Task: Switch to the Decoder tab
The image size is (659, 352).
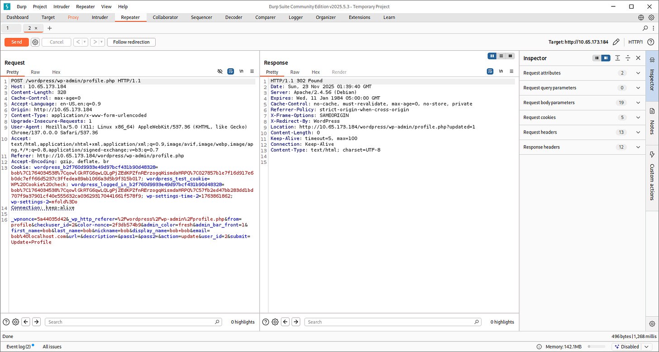Action: coord(234,18)
